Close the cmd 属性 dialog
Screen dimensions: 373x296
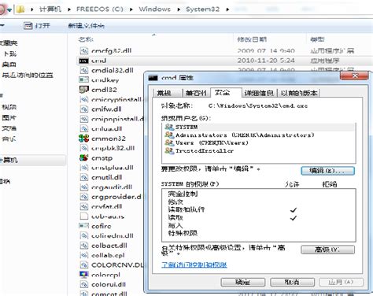(354, 76)
